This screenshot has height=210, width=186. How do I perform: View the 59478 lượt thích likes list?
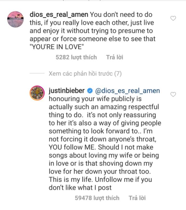click(97, 198)
